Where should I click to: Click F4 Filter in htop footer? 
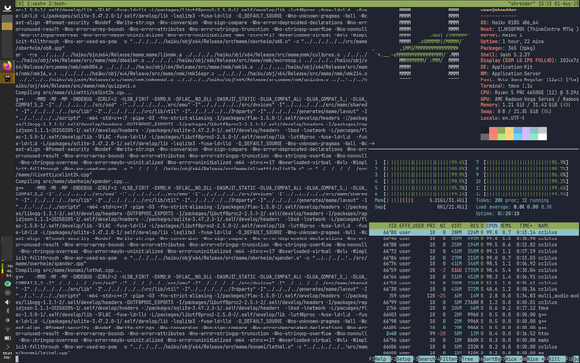tap(446, 359)
